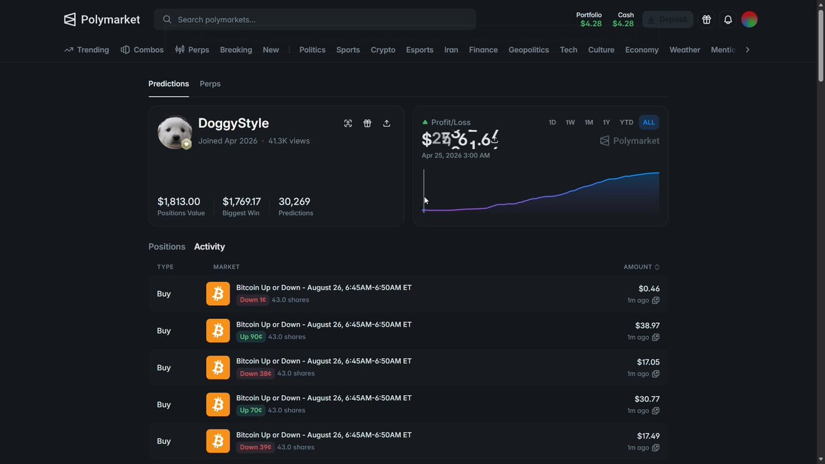Screen dimensions: 825x464
Task: Set the profit chart range to 1Y
Action: tap(606, 122)
